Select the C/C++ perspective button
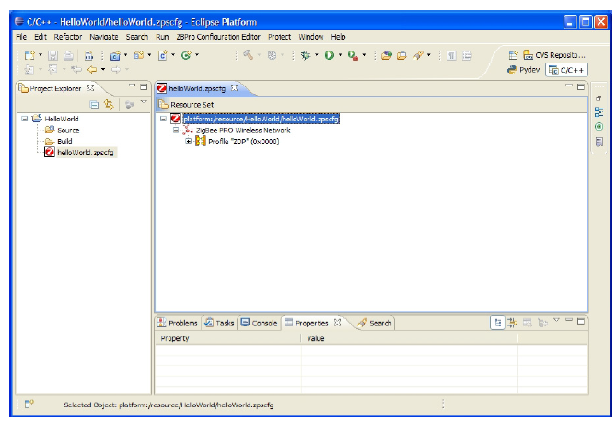This screenshot has height=422, width=616. click(x=565, y=70)
